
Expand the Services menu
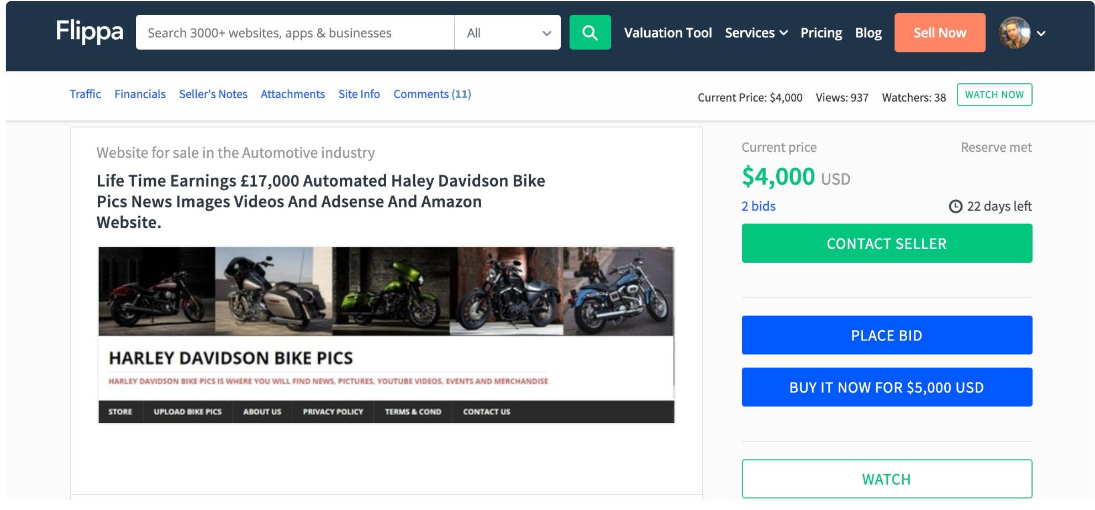[756, 33]
